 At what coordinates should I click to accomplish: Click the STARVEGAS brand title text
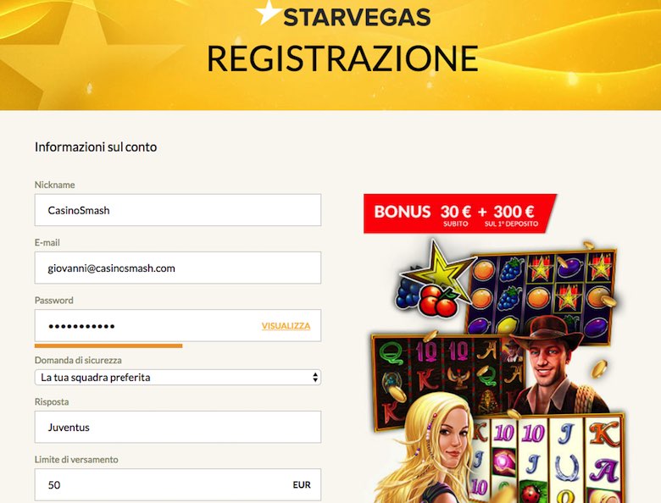pos(357,18)
